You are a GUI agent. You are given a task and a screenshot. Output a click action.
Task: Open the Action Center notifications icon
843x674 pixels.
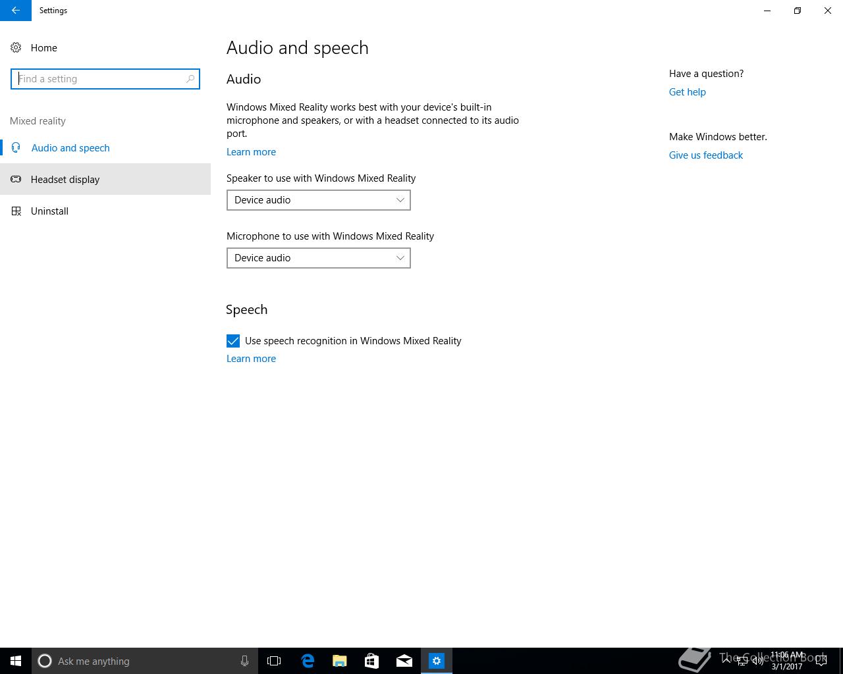821,661
